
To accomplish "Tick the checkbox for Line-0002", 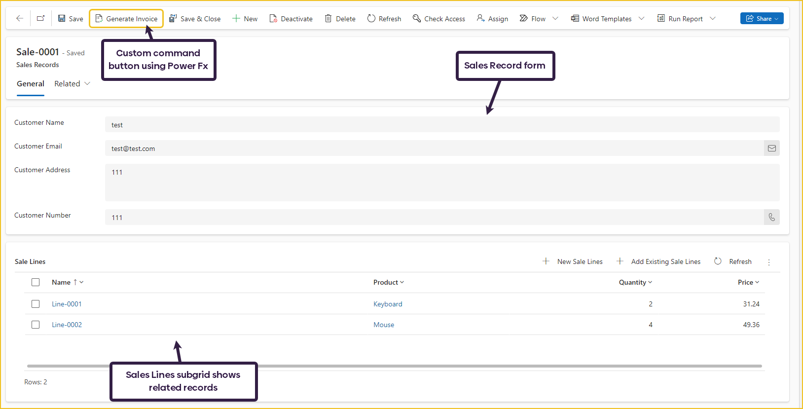I will click(x=36, y=325).
